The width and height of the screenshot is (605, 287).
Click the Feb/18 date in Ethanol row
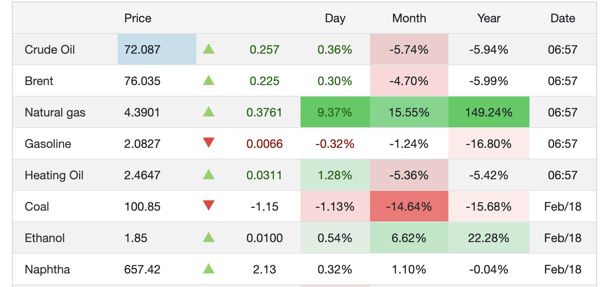563,238
